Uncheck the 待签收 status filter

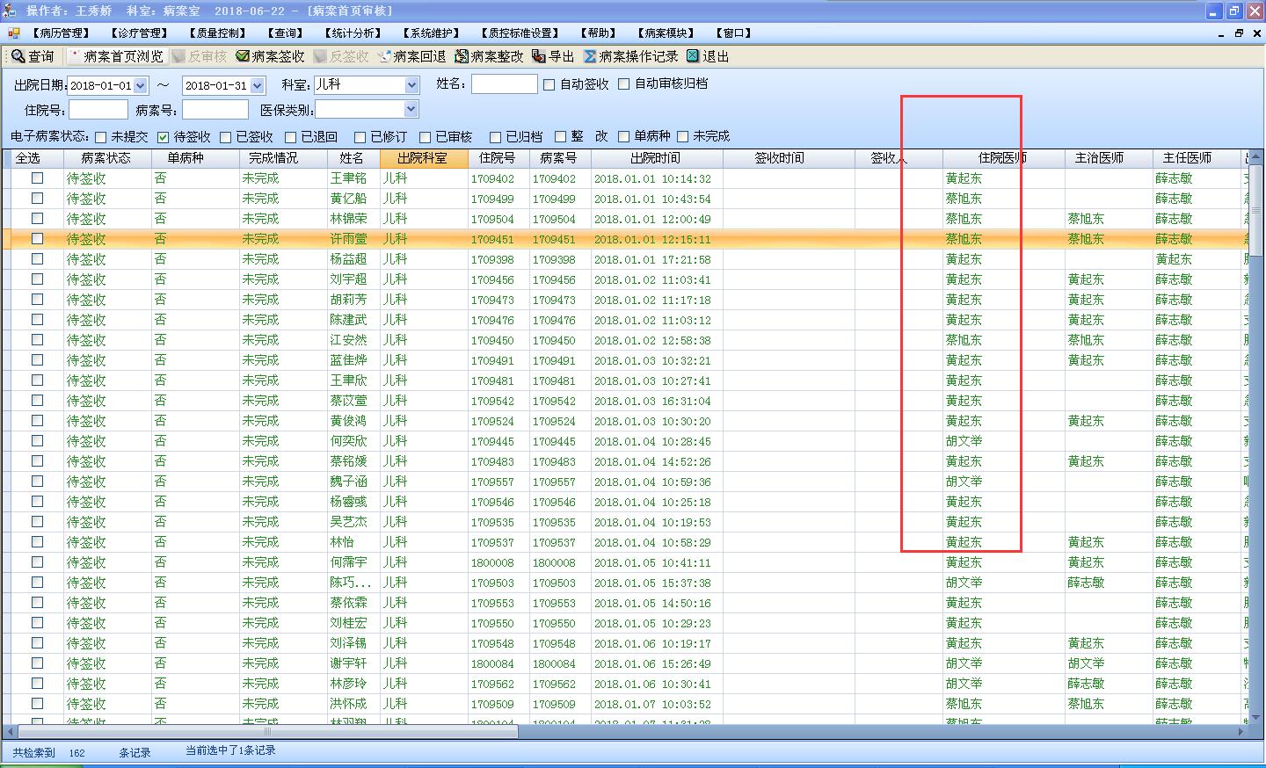pyautogui.click(x=164, y=137)
